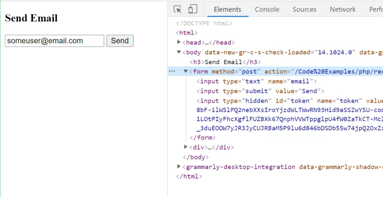The image size is (383, 197).
Task: Switch to the Console tab
Action: click(267, 9)
